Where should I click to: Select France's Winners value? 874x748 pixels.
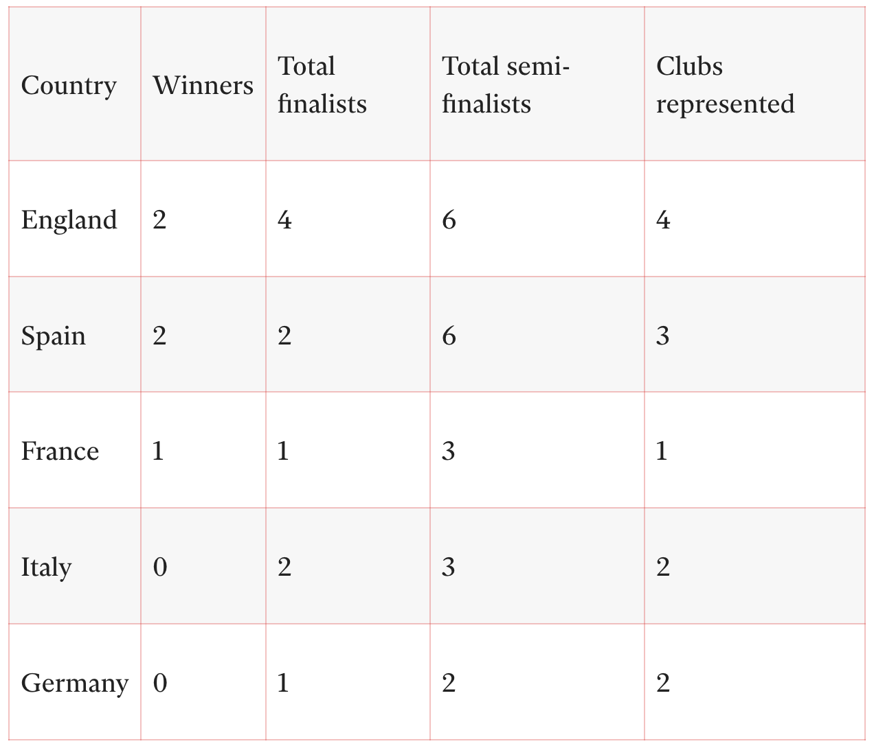coord(158,452)
